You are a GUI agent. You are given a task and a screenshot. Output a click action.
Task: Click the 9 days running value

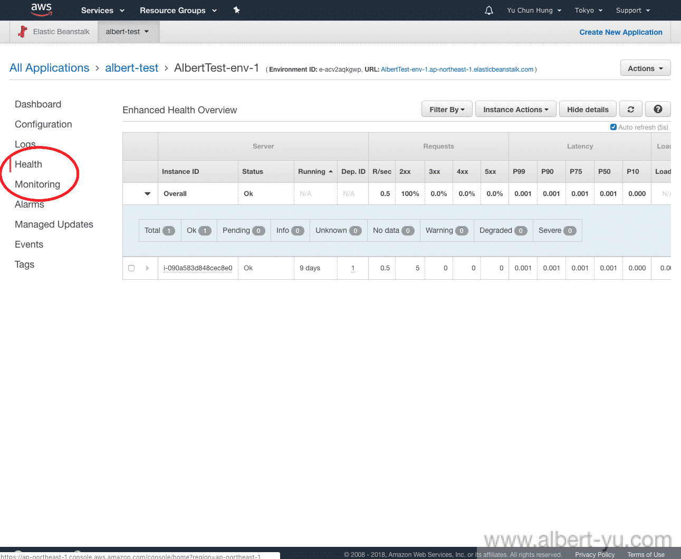tap(310, 268)
